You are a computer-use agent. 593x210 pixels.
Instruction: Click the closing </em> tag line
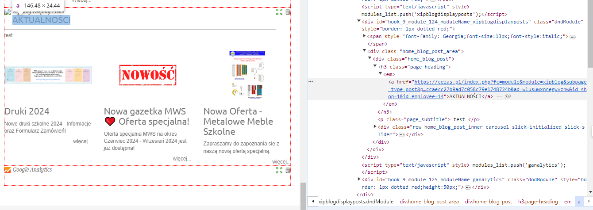389,104
